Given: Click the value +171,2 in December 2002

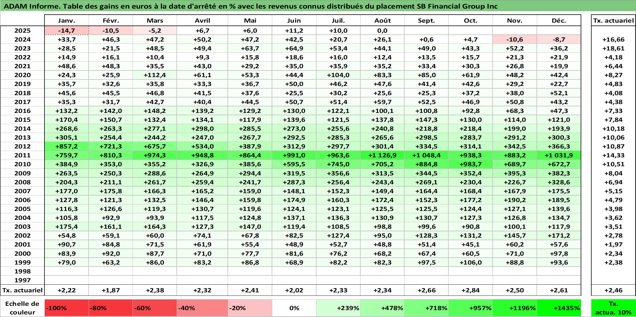Looking at the screenshot, I should coord(559,236).
